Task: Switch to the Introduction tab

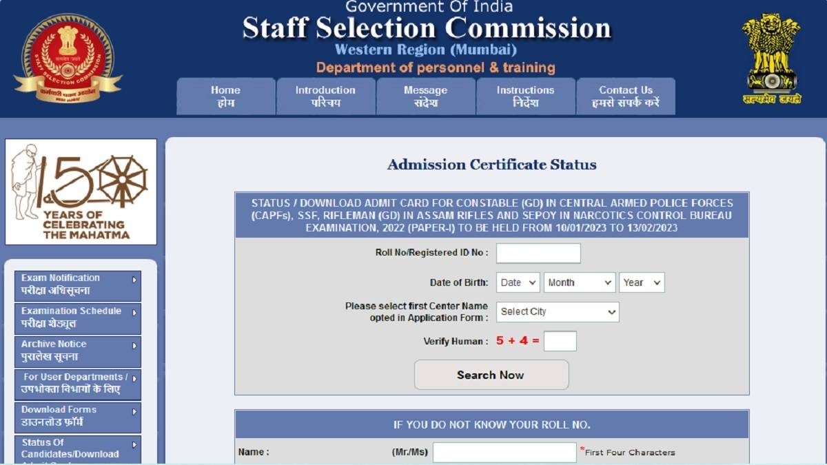Action: 325,96
